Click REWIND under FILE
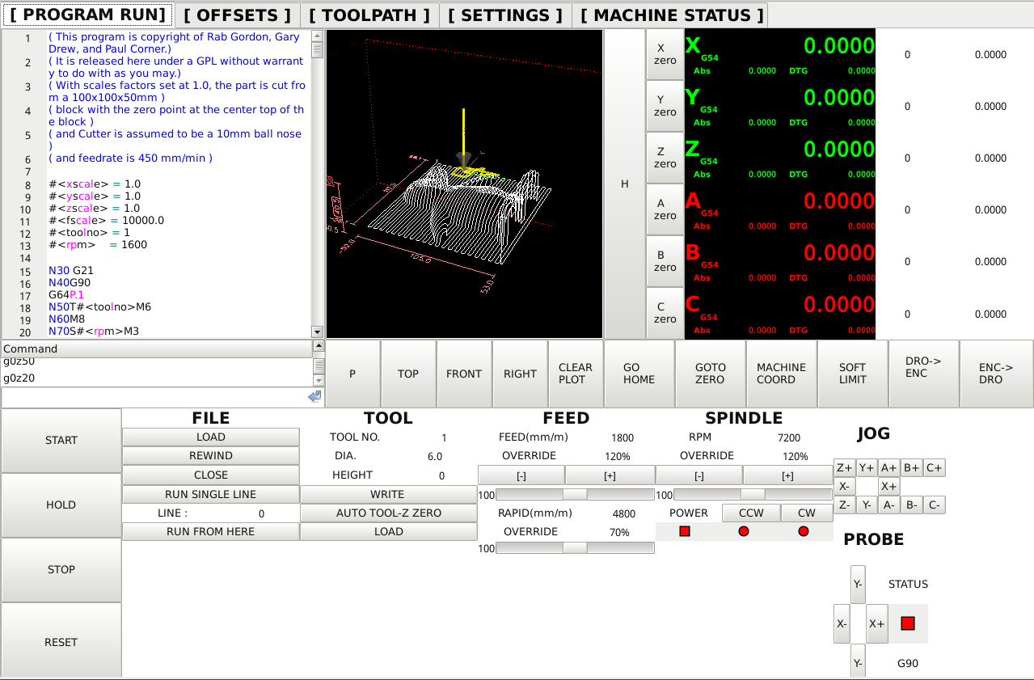 click(x=211, y=456)
